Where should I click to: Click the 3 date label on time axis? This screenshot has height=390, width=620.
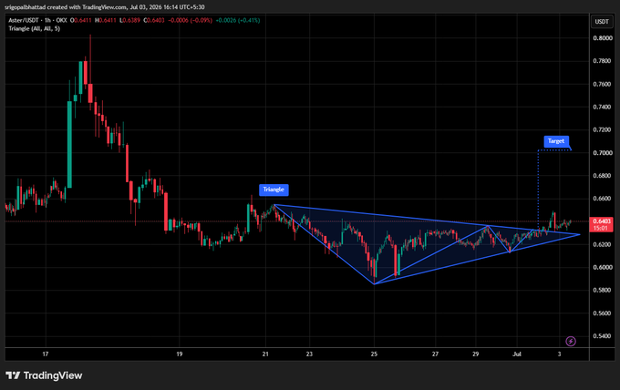pos(559,354)
